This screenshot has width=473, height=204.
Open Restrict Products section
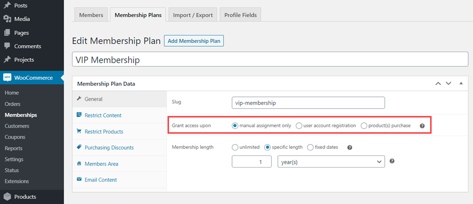pos(119,131)
